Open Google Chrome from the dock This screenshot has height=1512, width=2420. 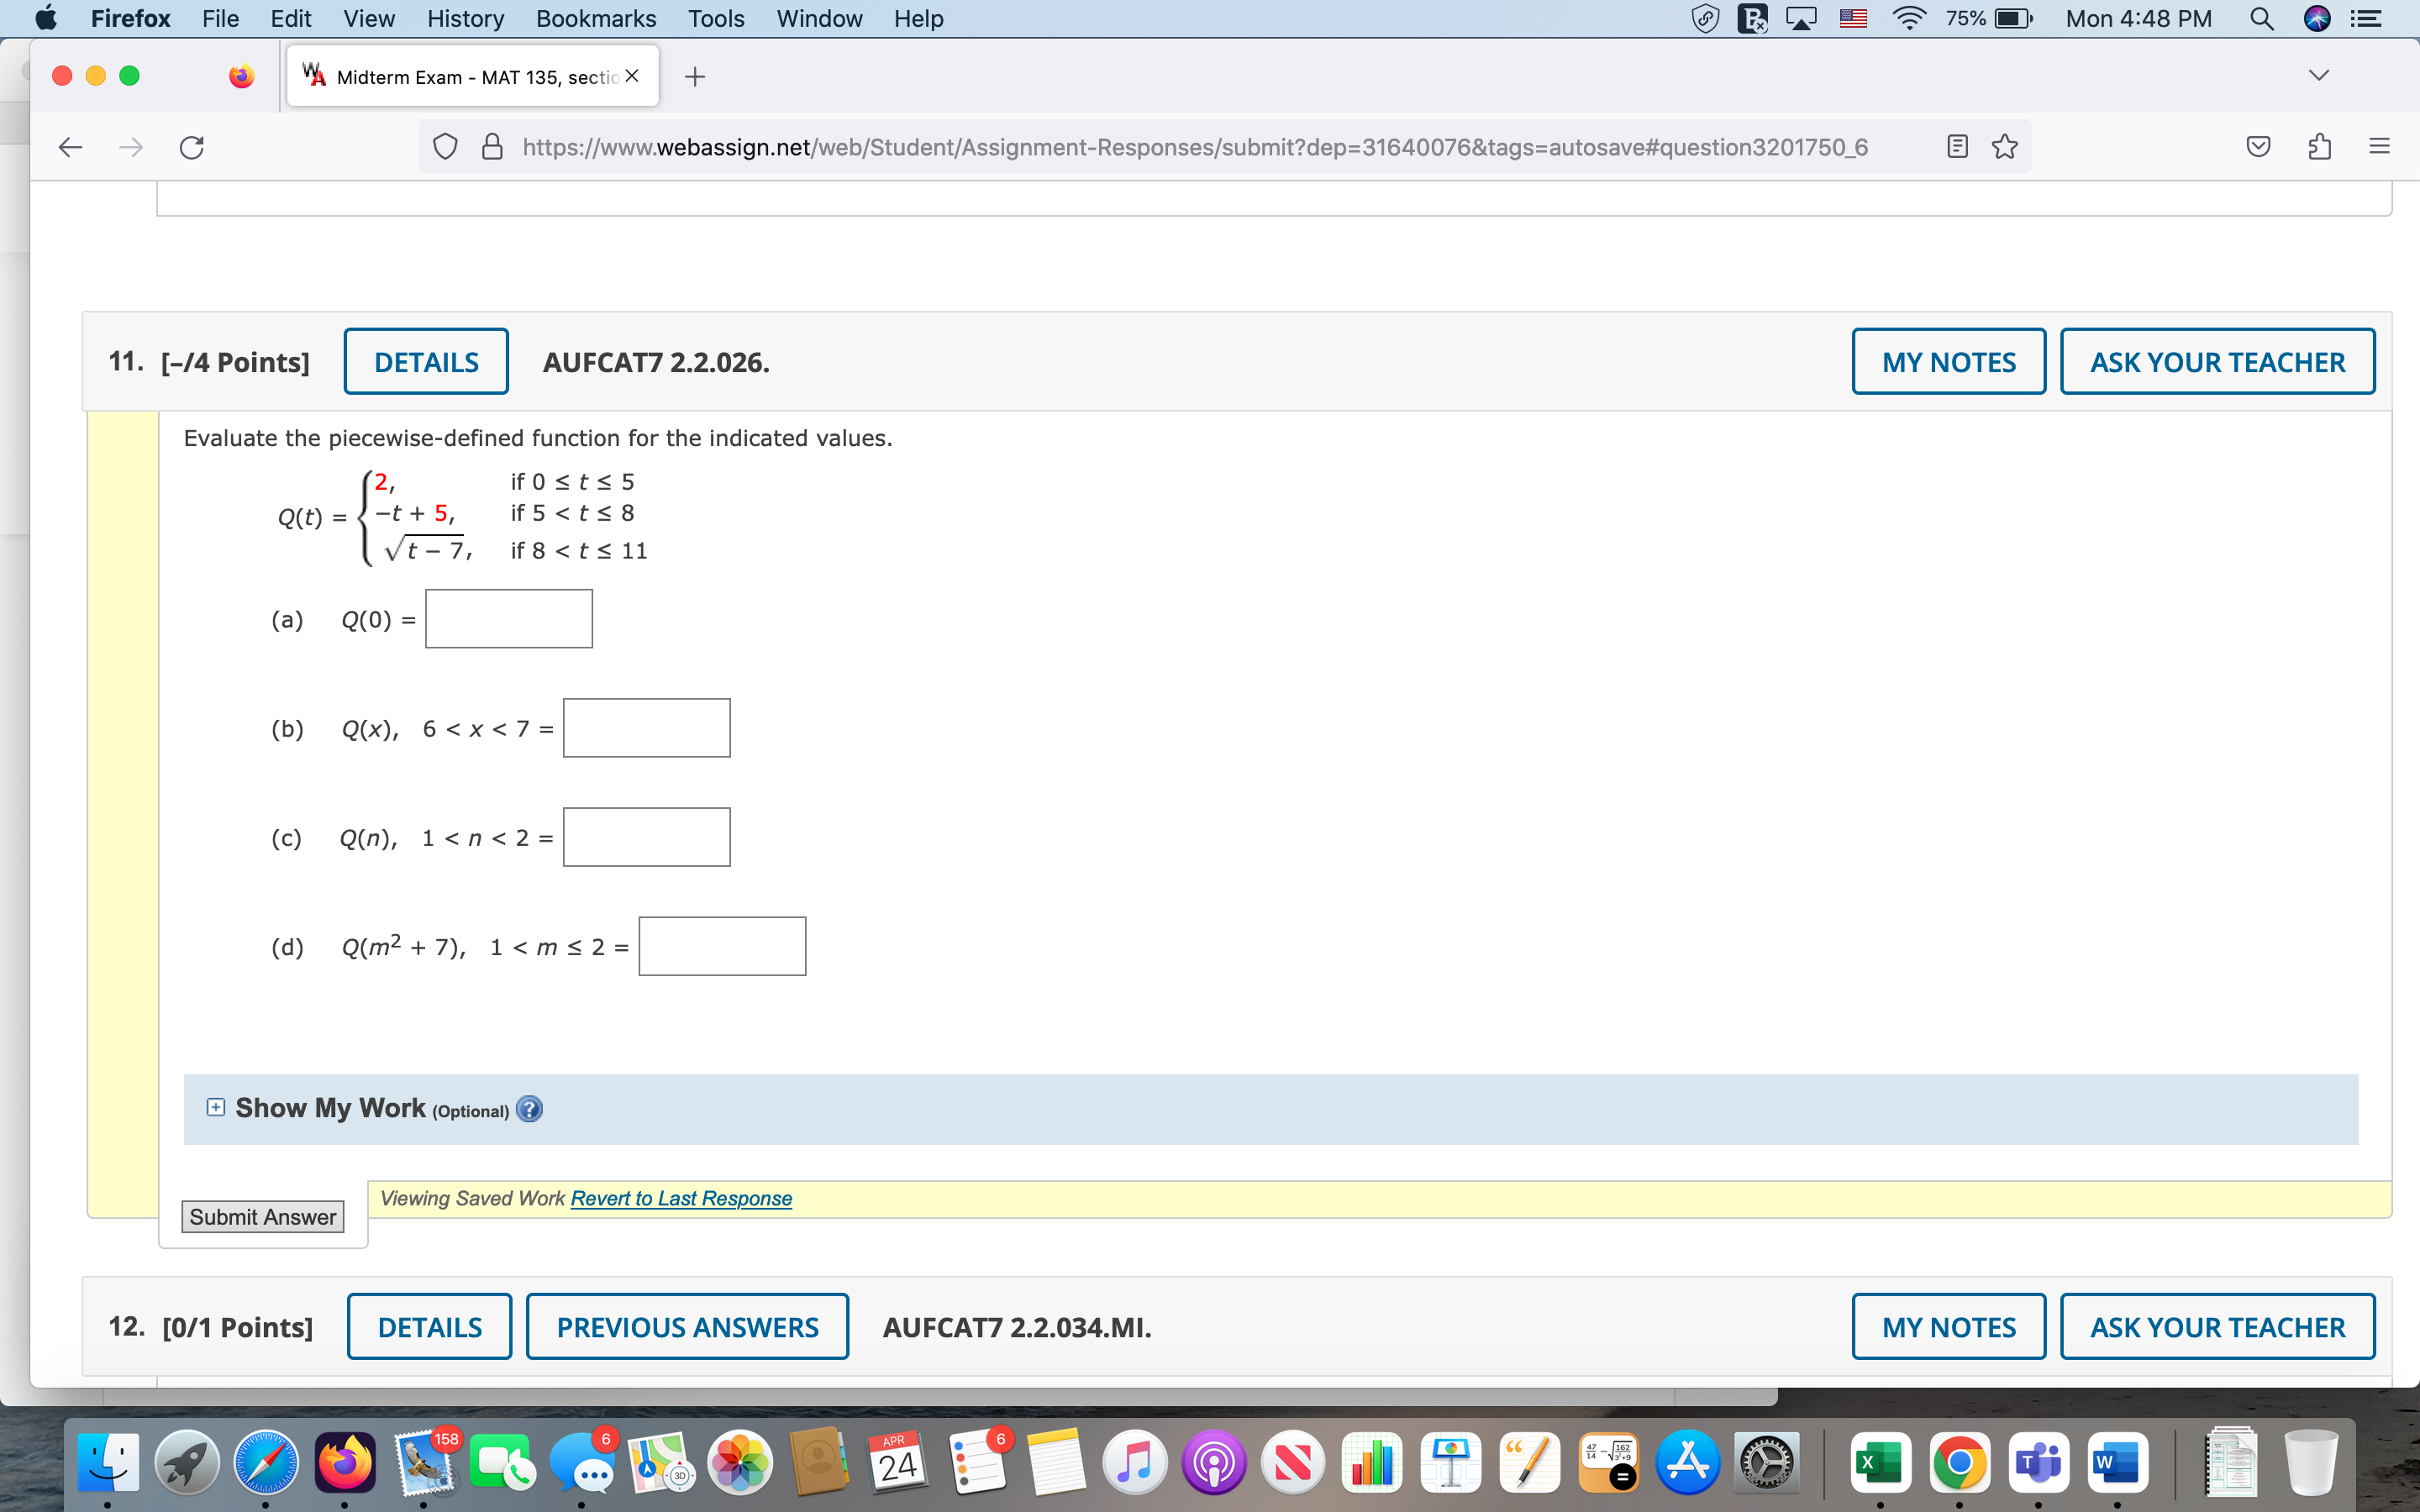1959,1463
